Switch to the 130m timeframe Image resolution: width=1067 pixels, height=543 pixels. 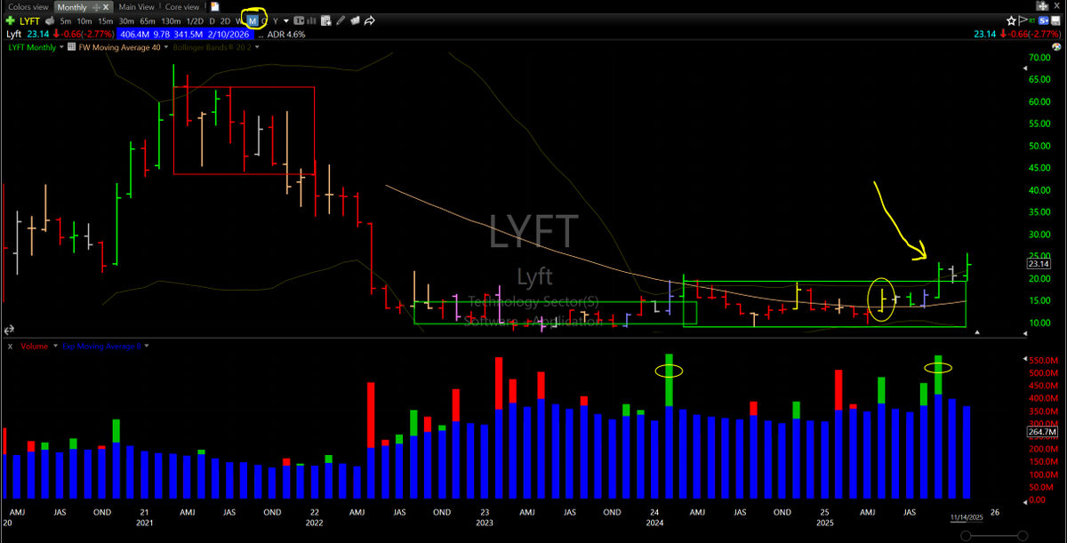click(172, 21)
